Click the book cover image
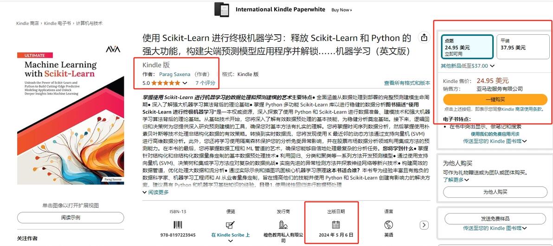This screenshot has height=246, width=553. pos(71,114)
